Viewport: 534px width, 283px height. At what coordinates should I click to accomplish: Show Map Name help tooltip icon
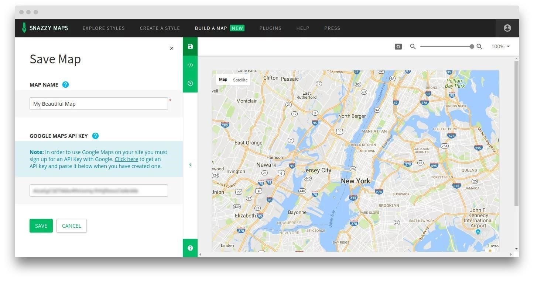tap(65, 84)
